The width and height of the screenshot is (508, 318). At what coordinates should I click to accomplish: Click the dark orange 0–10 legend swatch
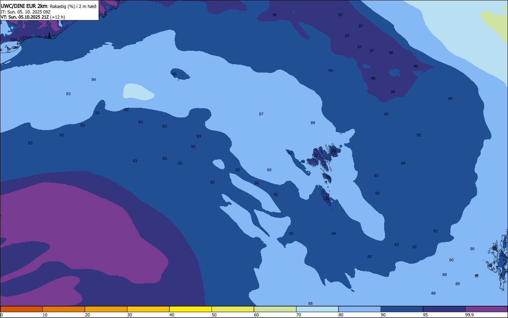(21, 309)
